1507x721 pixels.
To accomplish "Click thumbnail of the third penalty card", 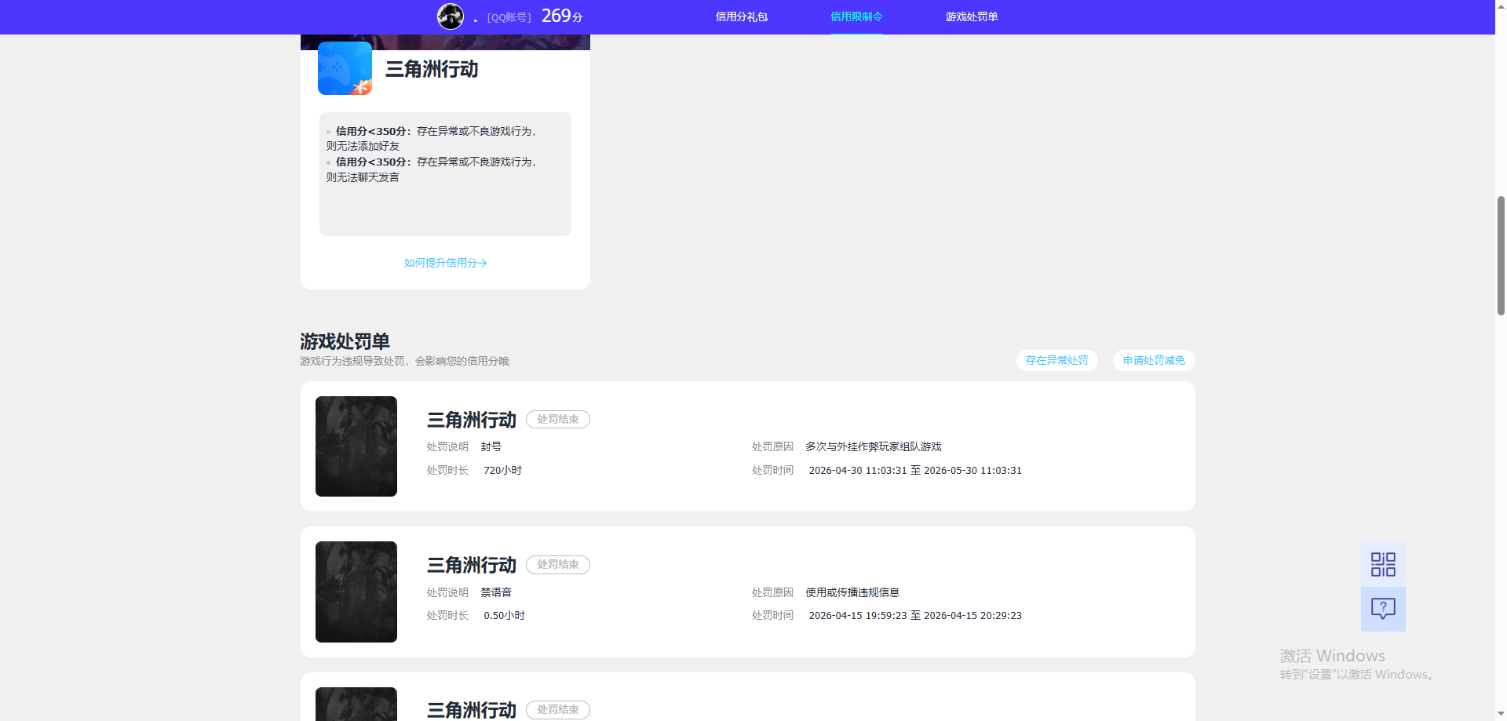I will pyautogui.click(x=356, y=704).
